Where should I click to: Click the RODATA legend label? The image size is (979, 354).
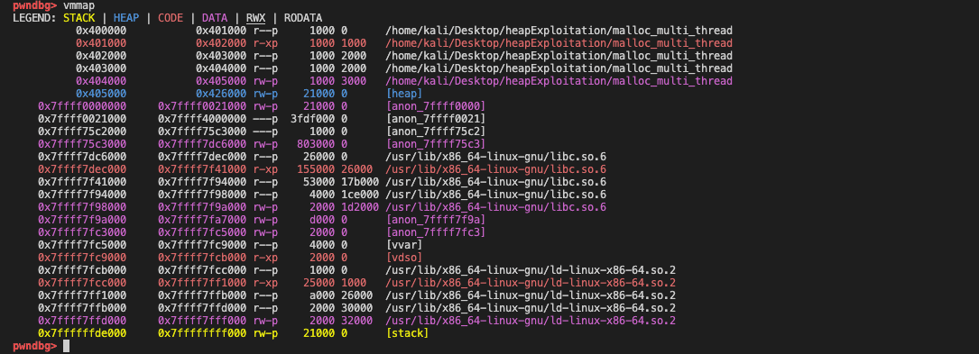(303, 18)
